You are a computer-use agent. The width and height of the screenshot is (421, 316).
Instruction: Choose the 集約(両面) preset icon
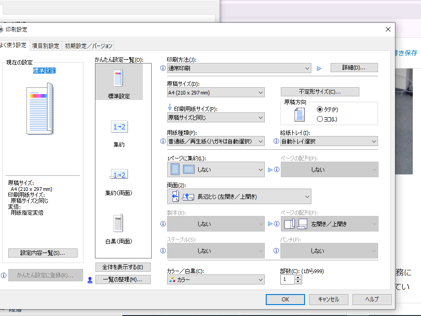(x=119, y=175)
